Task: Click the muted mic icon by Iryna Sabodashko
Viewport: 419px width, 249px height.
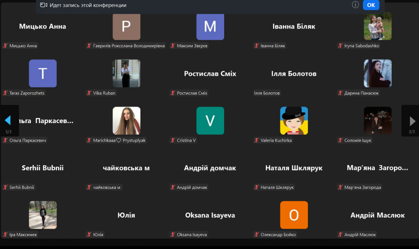Action: pos(340,45)
